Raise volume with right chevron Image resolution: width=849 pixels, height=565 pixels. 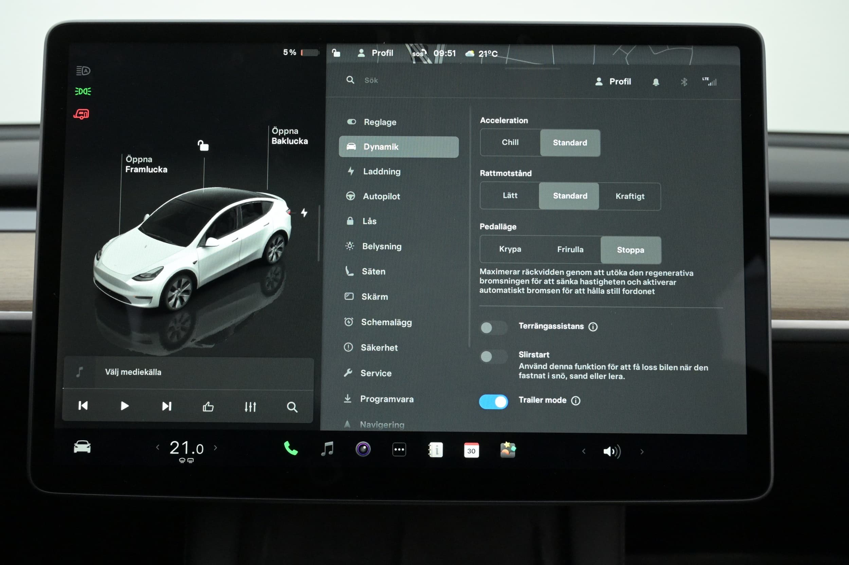pyautogui.click(x=642, y=452)
